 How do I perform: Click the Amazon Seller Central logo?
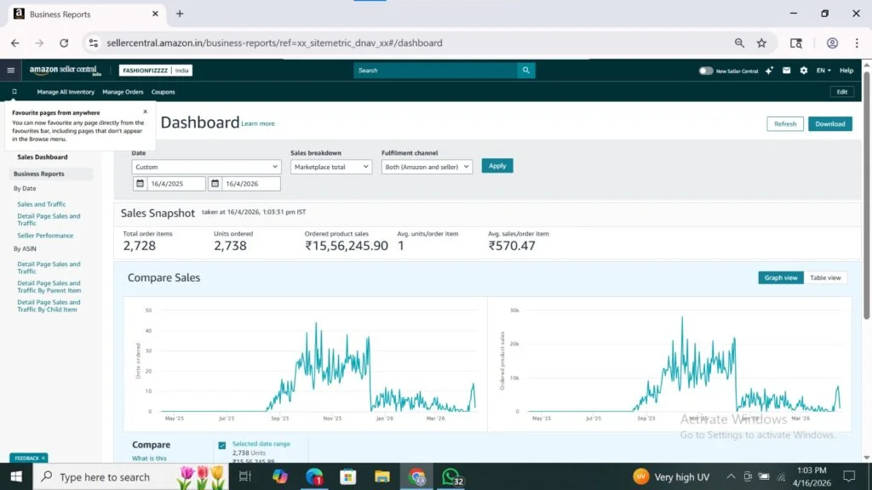[x=65, y=71]
